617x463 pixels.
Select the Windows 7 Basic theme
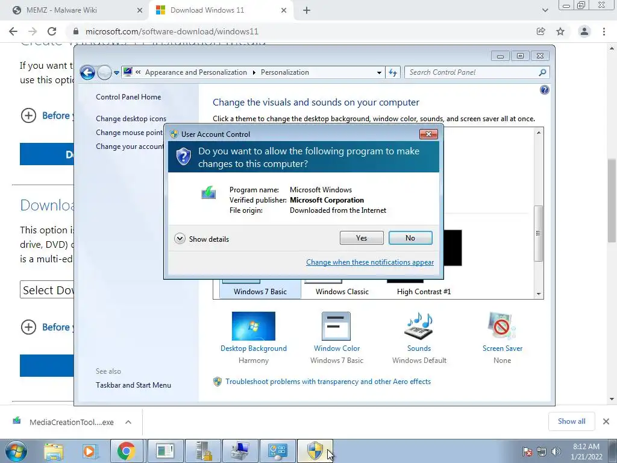[260, 289]
